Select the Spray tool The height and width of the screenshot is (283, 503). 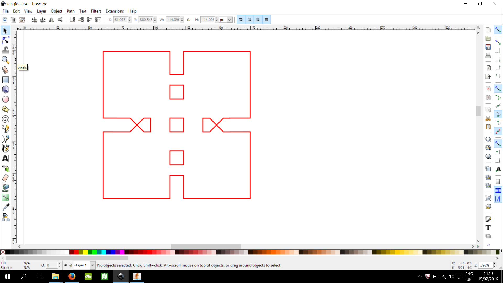coord(5,168)
